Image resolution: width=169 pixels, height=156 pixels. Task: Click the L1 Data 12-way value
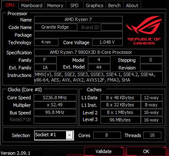pos(152,98)
